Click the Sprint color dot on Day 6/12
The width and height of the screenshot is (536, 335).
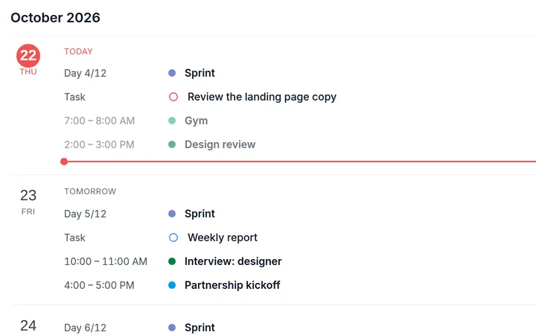[x=172, y=328]
